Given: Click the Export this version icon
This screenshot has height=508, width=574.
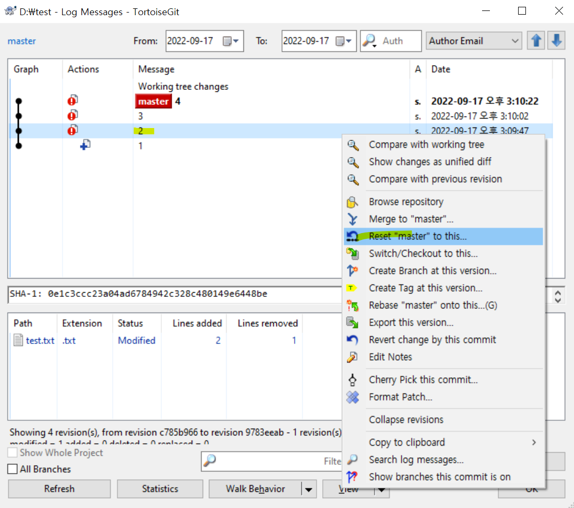Looking at the screenshot, I should coord(352,322).
